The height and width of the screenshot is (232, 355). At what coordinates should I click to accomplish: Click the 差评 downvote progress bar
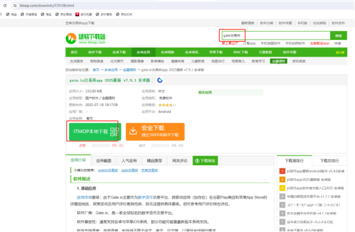coord(160,145)
